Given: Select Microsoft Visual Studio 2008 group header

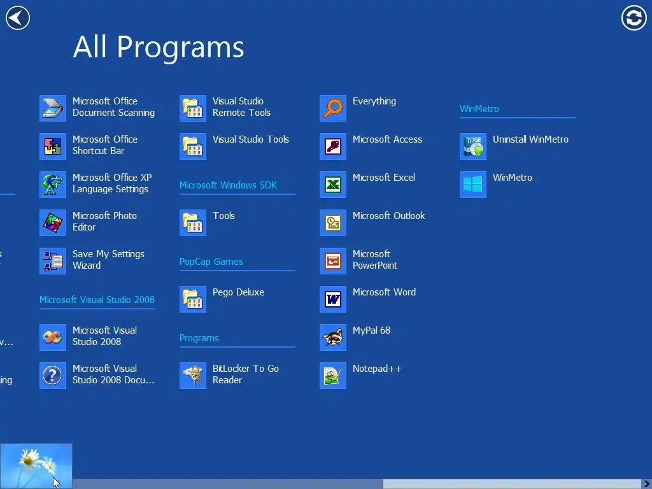Looking at the screenshot, I should click(x=97, y=300).
